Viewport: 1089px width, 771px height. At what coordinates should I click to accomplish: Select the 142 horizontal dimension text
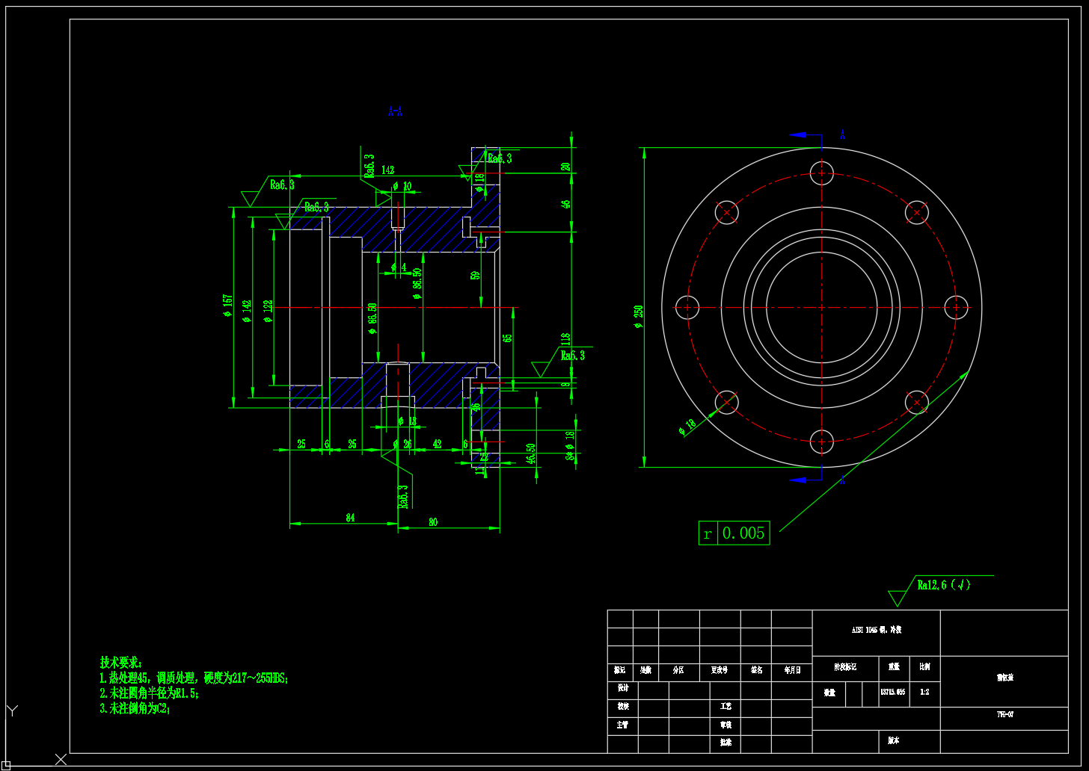coord(387,170)
